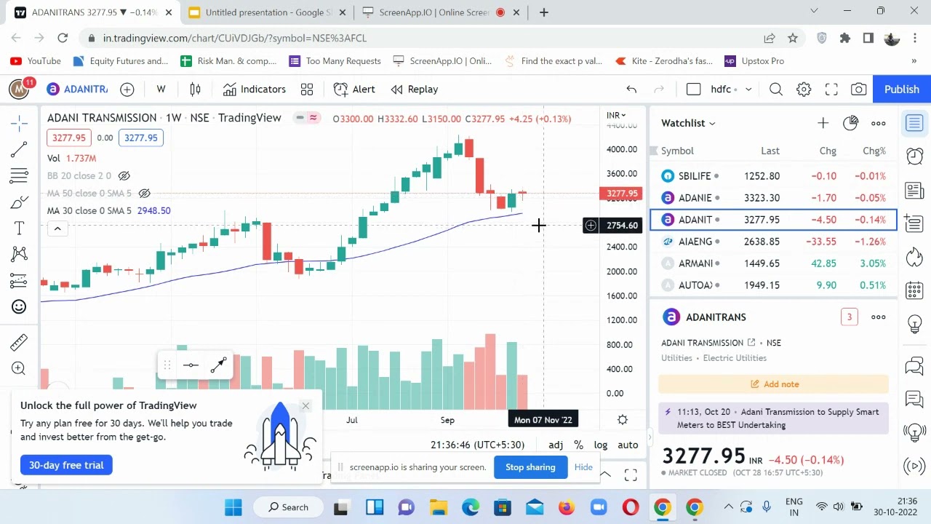
Task: Open the W timeframe interval selector
Action: pos(161,89)
